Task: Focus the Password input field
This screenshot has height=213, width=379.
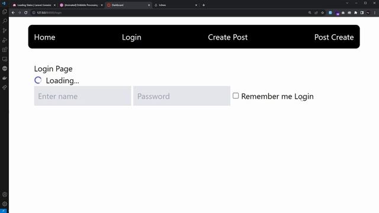Action: [182, 96]
